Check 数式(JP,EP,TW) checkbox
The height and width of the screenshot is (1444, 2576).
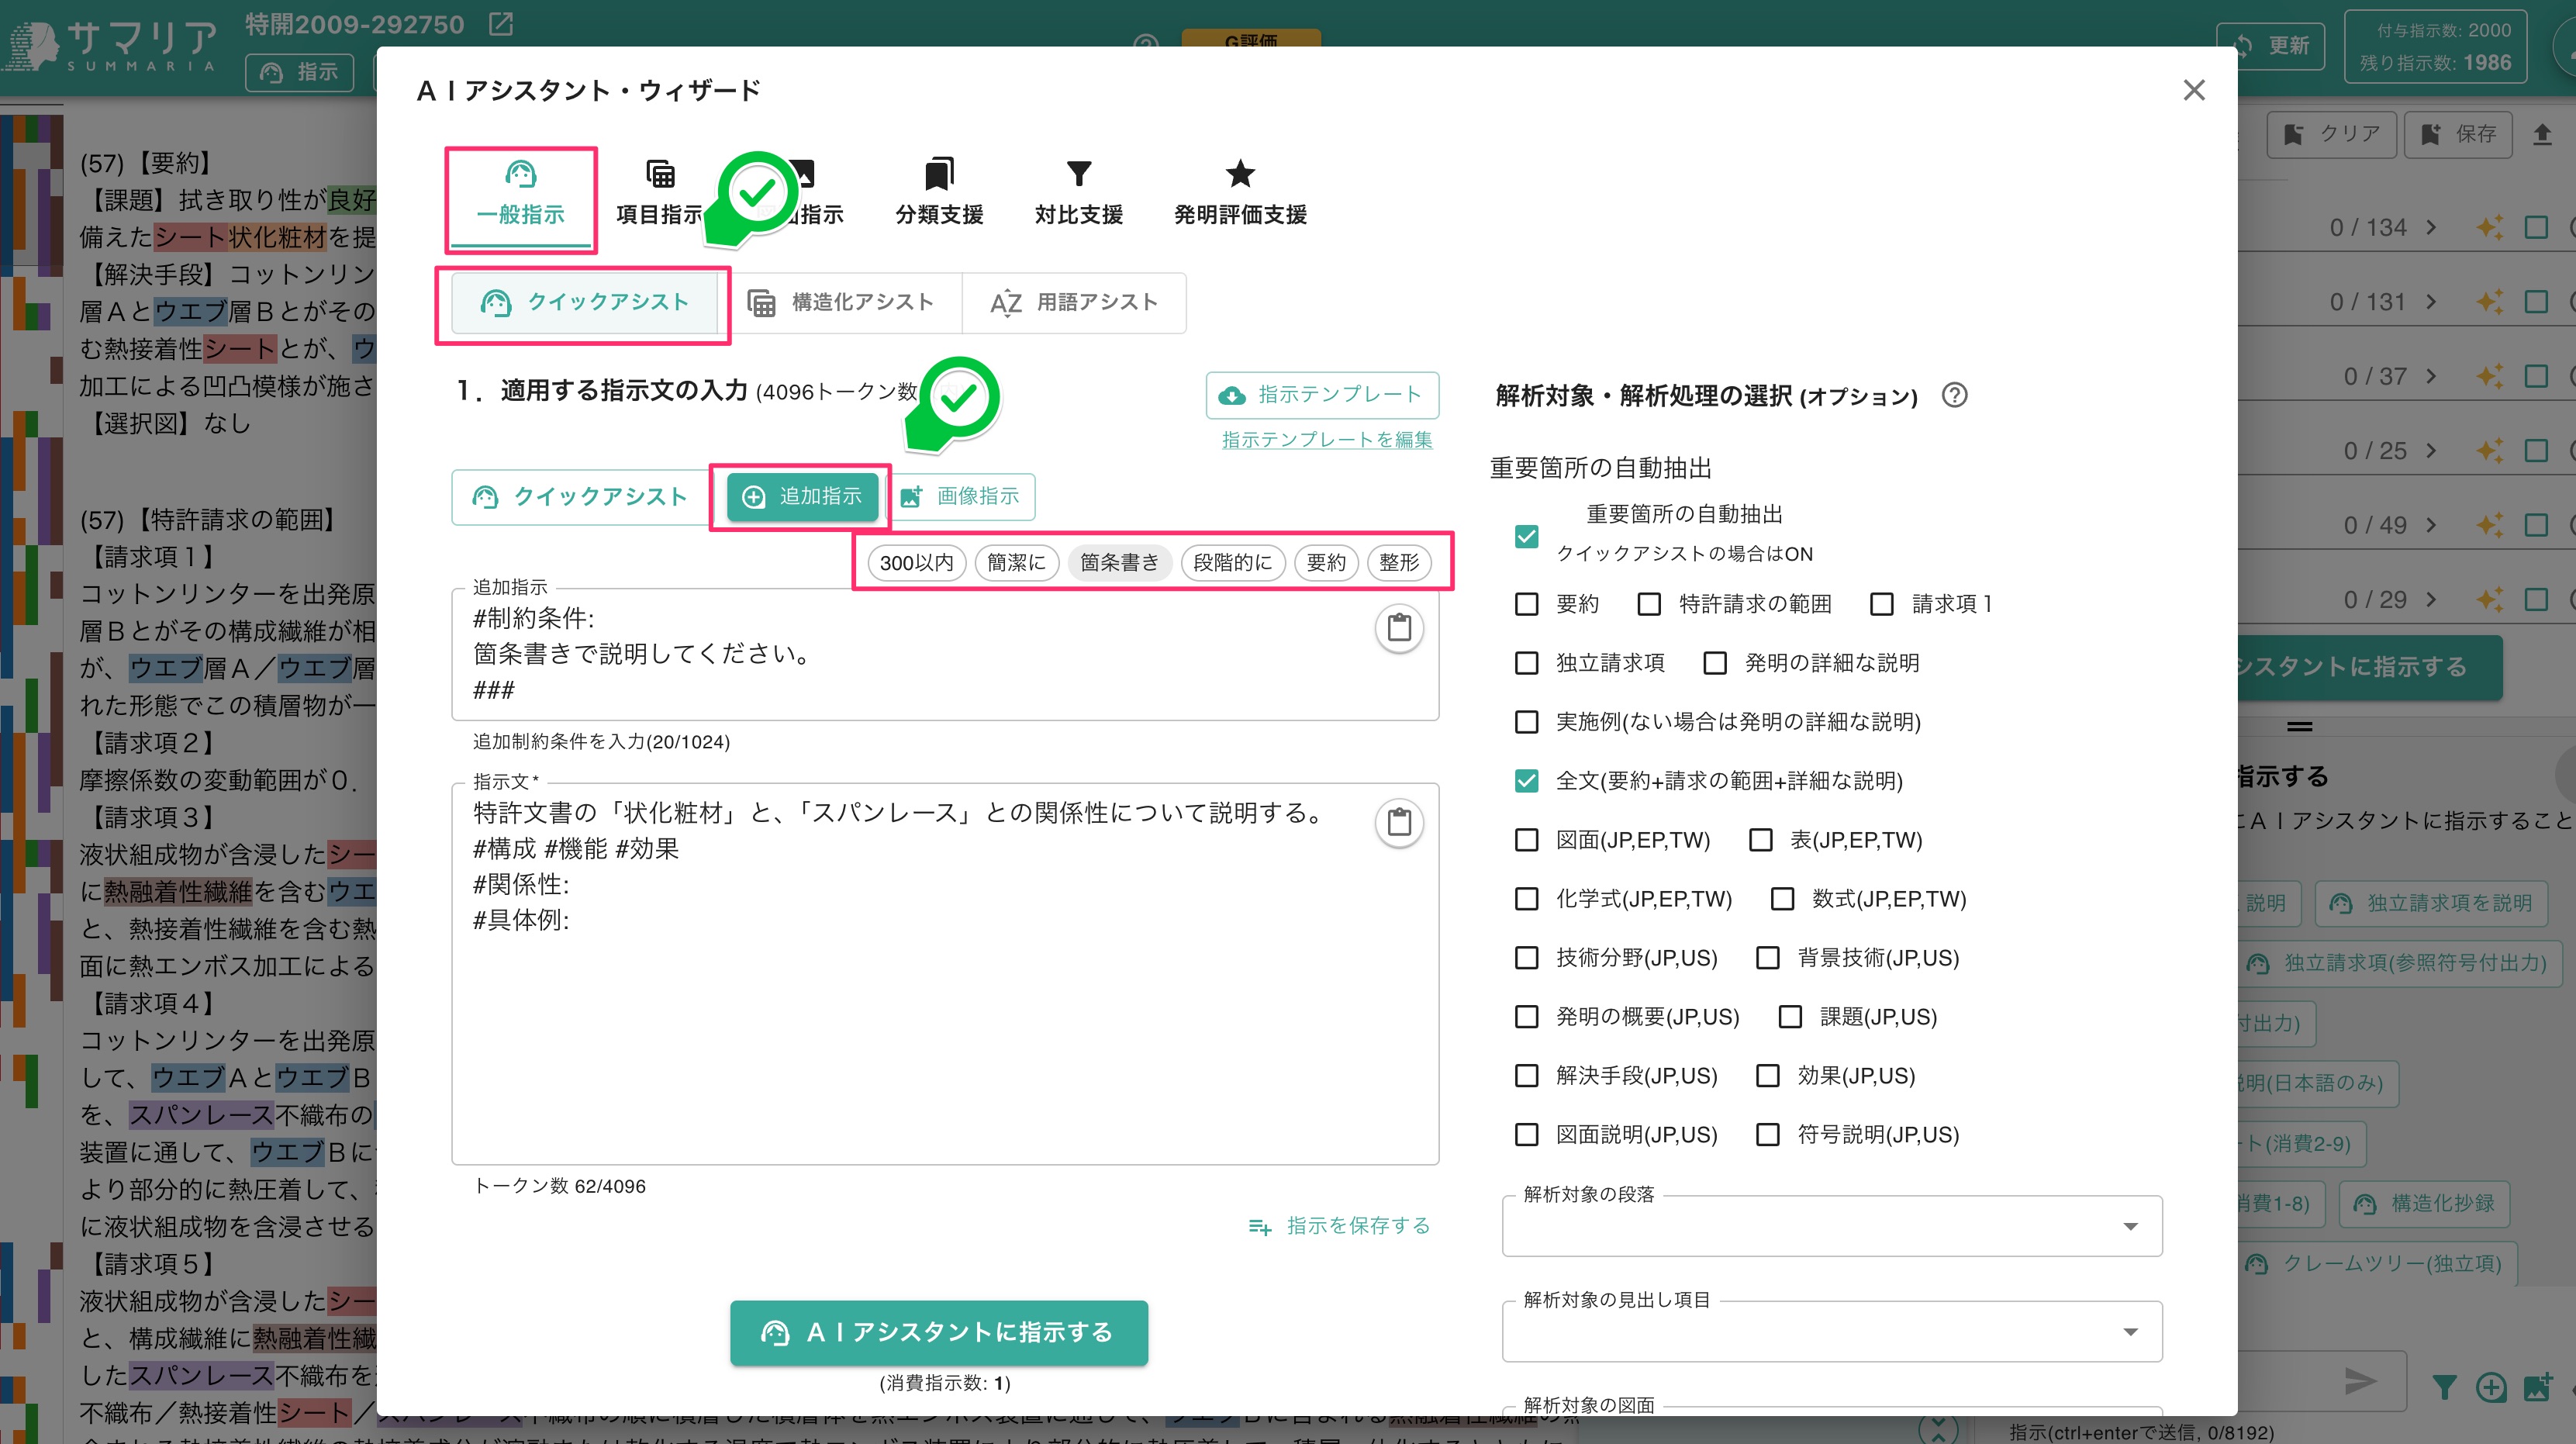(x=1782, y=899)
